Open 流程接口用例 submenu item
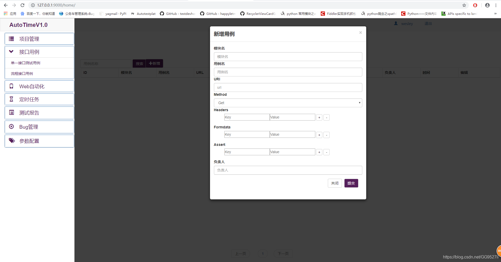Screen dimensions: 501x262 click(x=39, y=74)
